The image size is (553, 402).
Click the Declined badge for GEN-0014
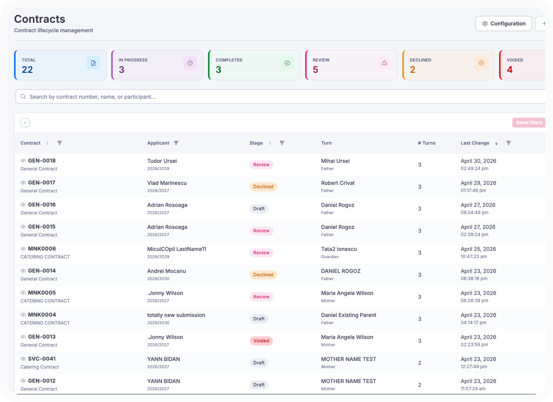(263, 275)
